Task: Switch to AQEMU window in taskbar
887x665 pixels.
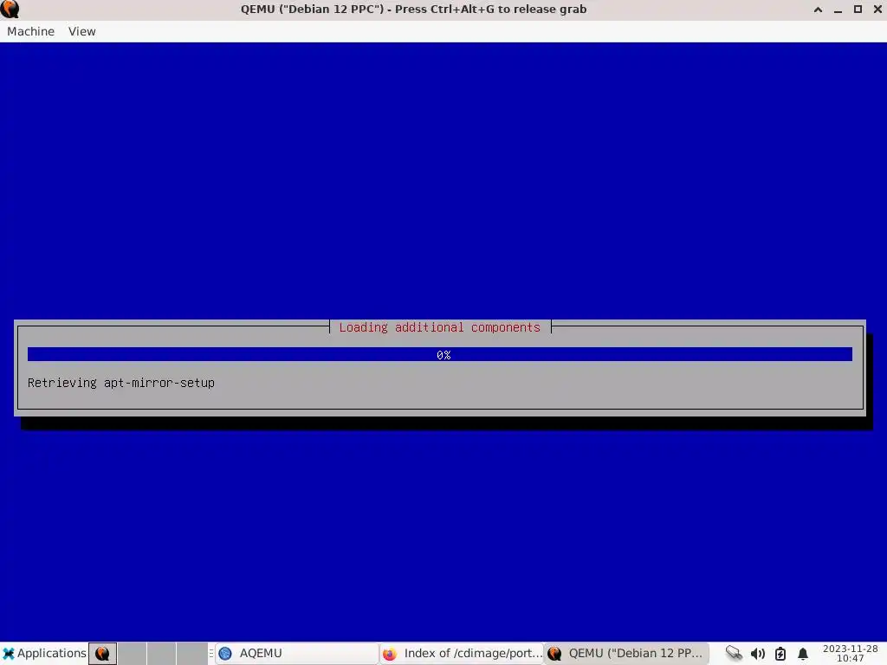Action: coord(296,654)
